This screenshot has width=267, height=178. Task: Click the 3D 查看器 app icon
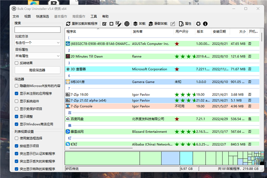pos(68,69)
